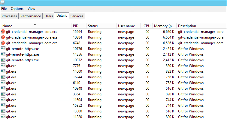The height and width of the screenshot is (119, 227).
Task: Sort by the Memory column header
Action: pos(164,26)
